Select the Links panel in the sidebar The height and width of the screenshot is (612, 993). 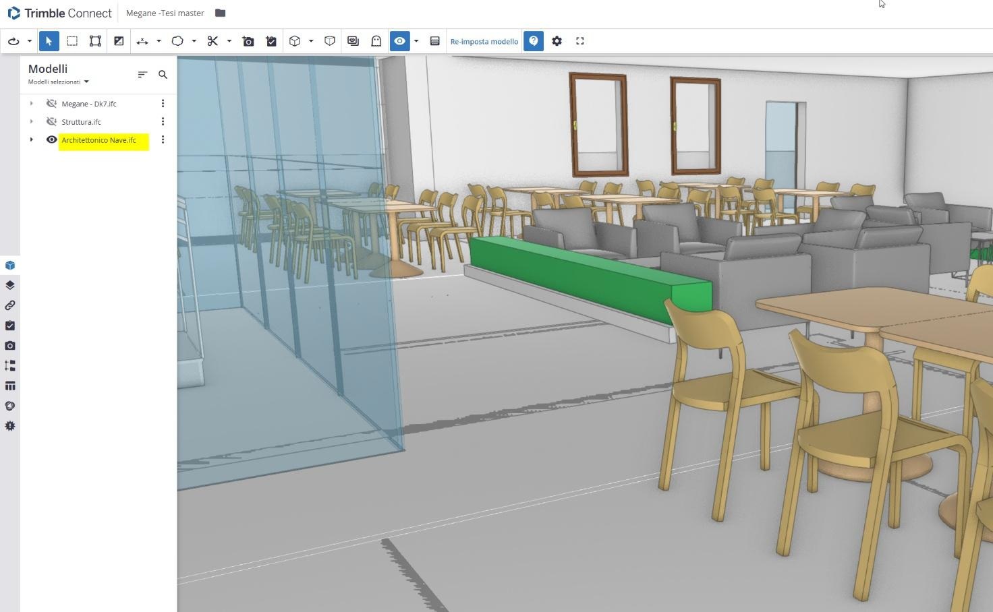point(10,305)
